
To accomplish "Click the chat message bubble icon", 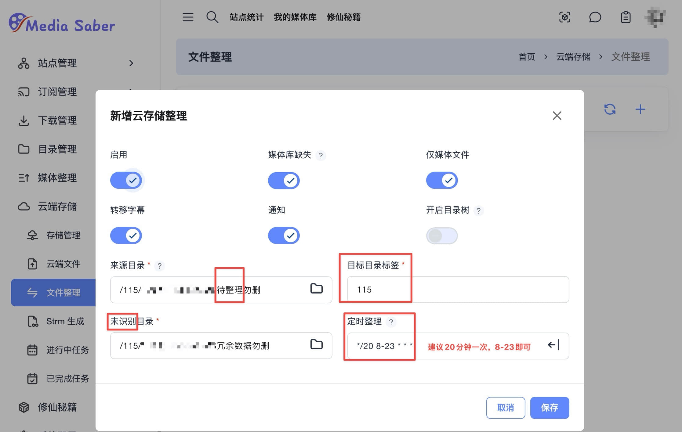I will (595, 17).
